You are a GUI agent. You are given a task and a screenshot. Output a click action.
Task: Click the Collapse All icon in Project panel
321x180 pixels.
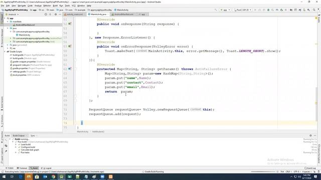pos(50,14)
